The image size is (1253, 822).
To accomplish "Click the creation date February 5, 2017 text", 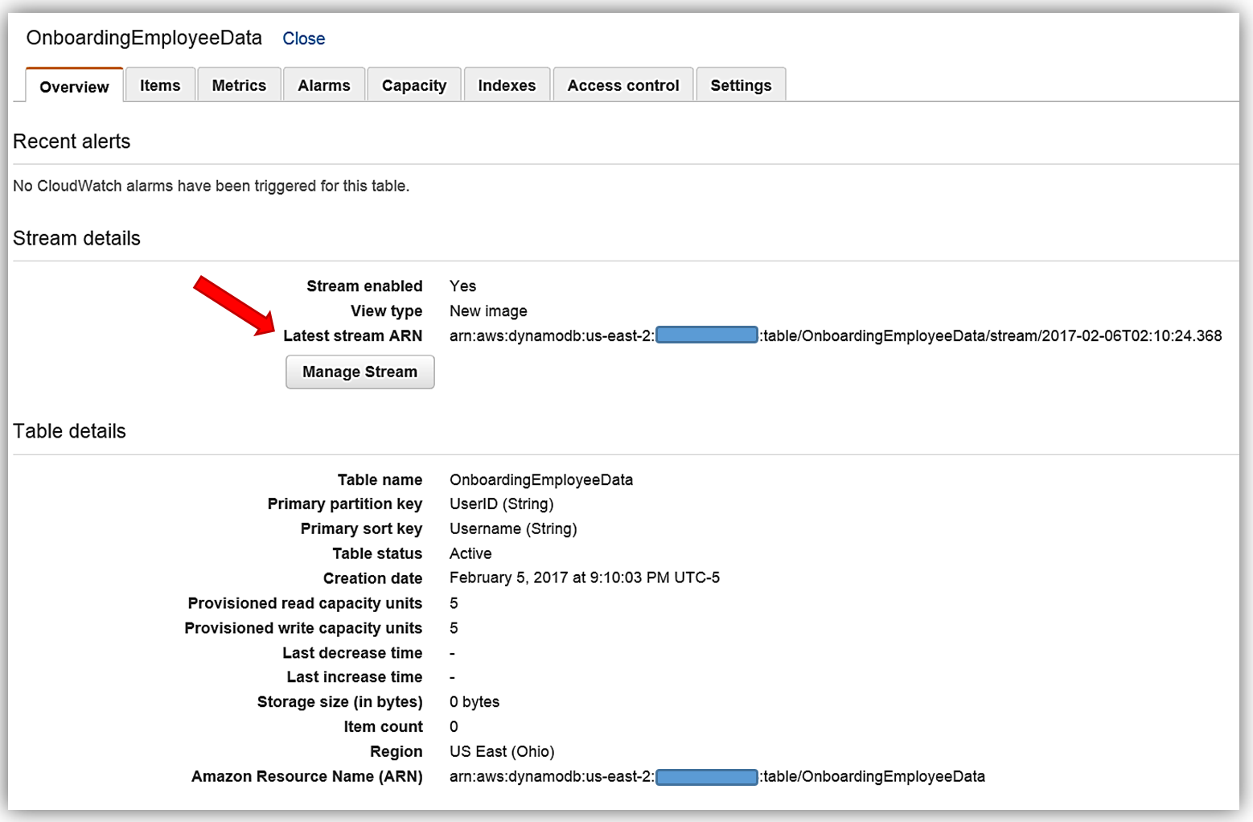I will click(x=584, y=577).
